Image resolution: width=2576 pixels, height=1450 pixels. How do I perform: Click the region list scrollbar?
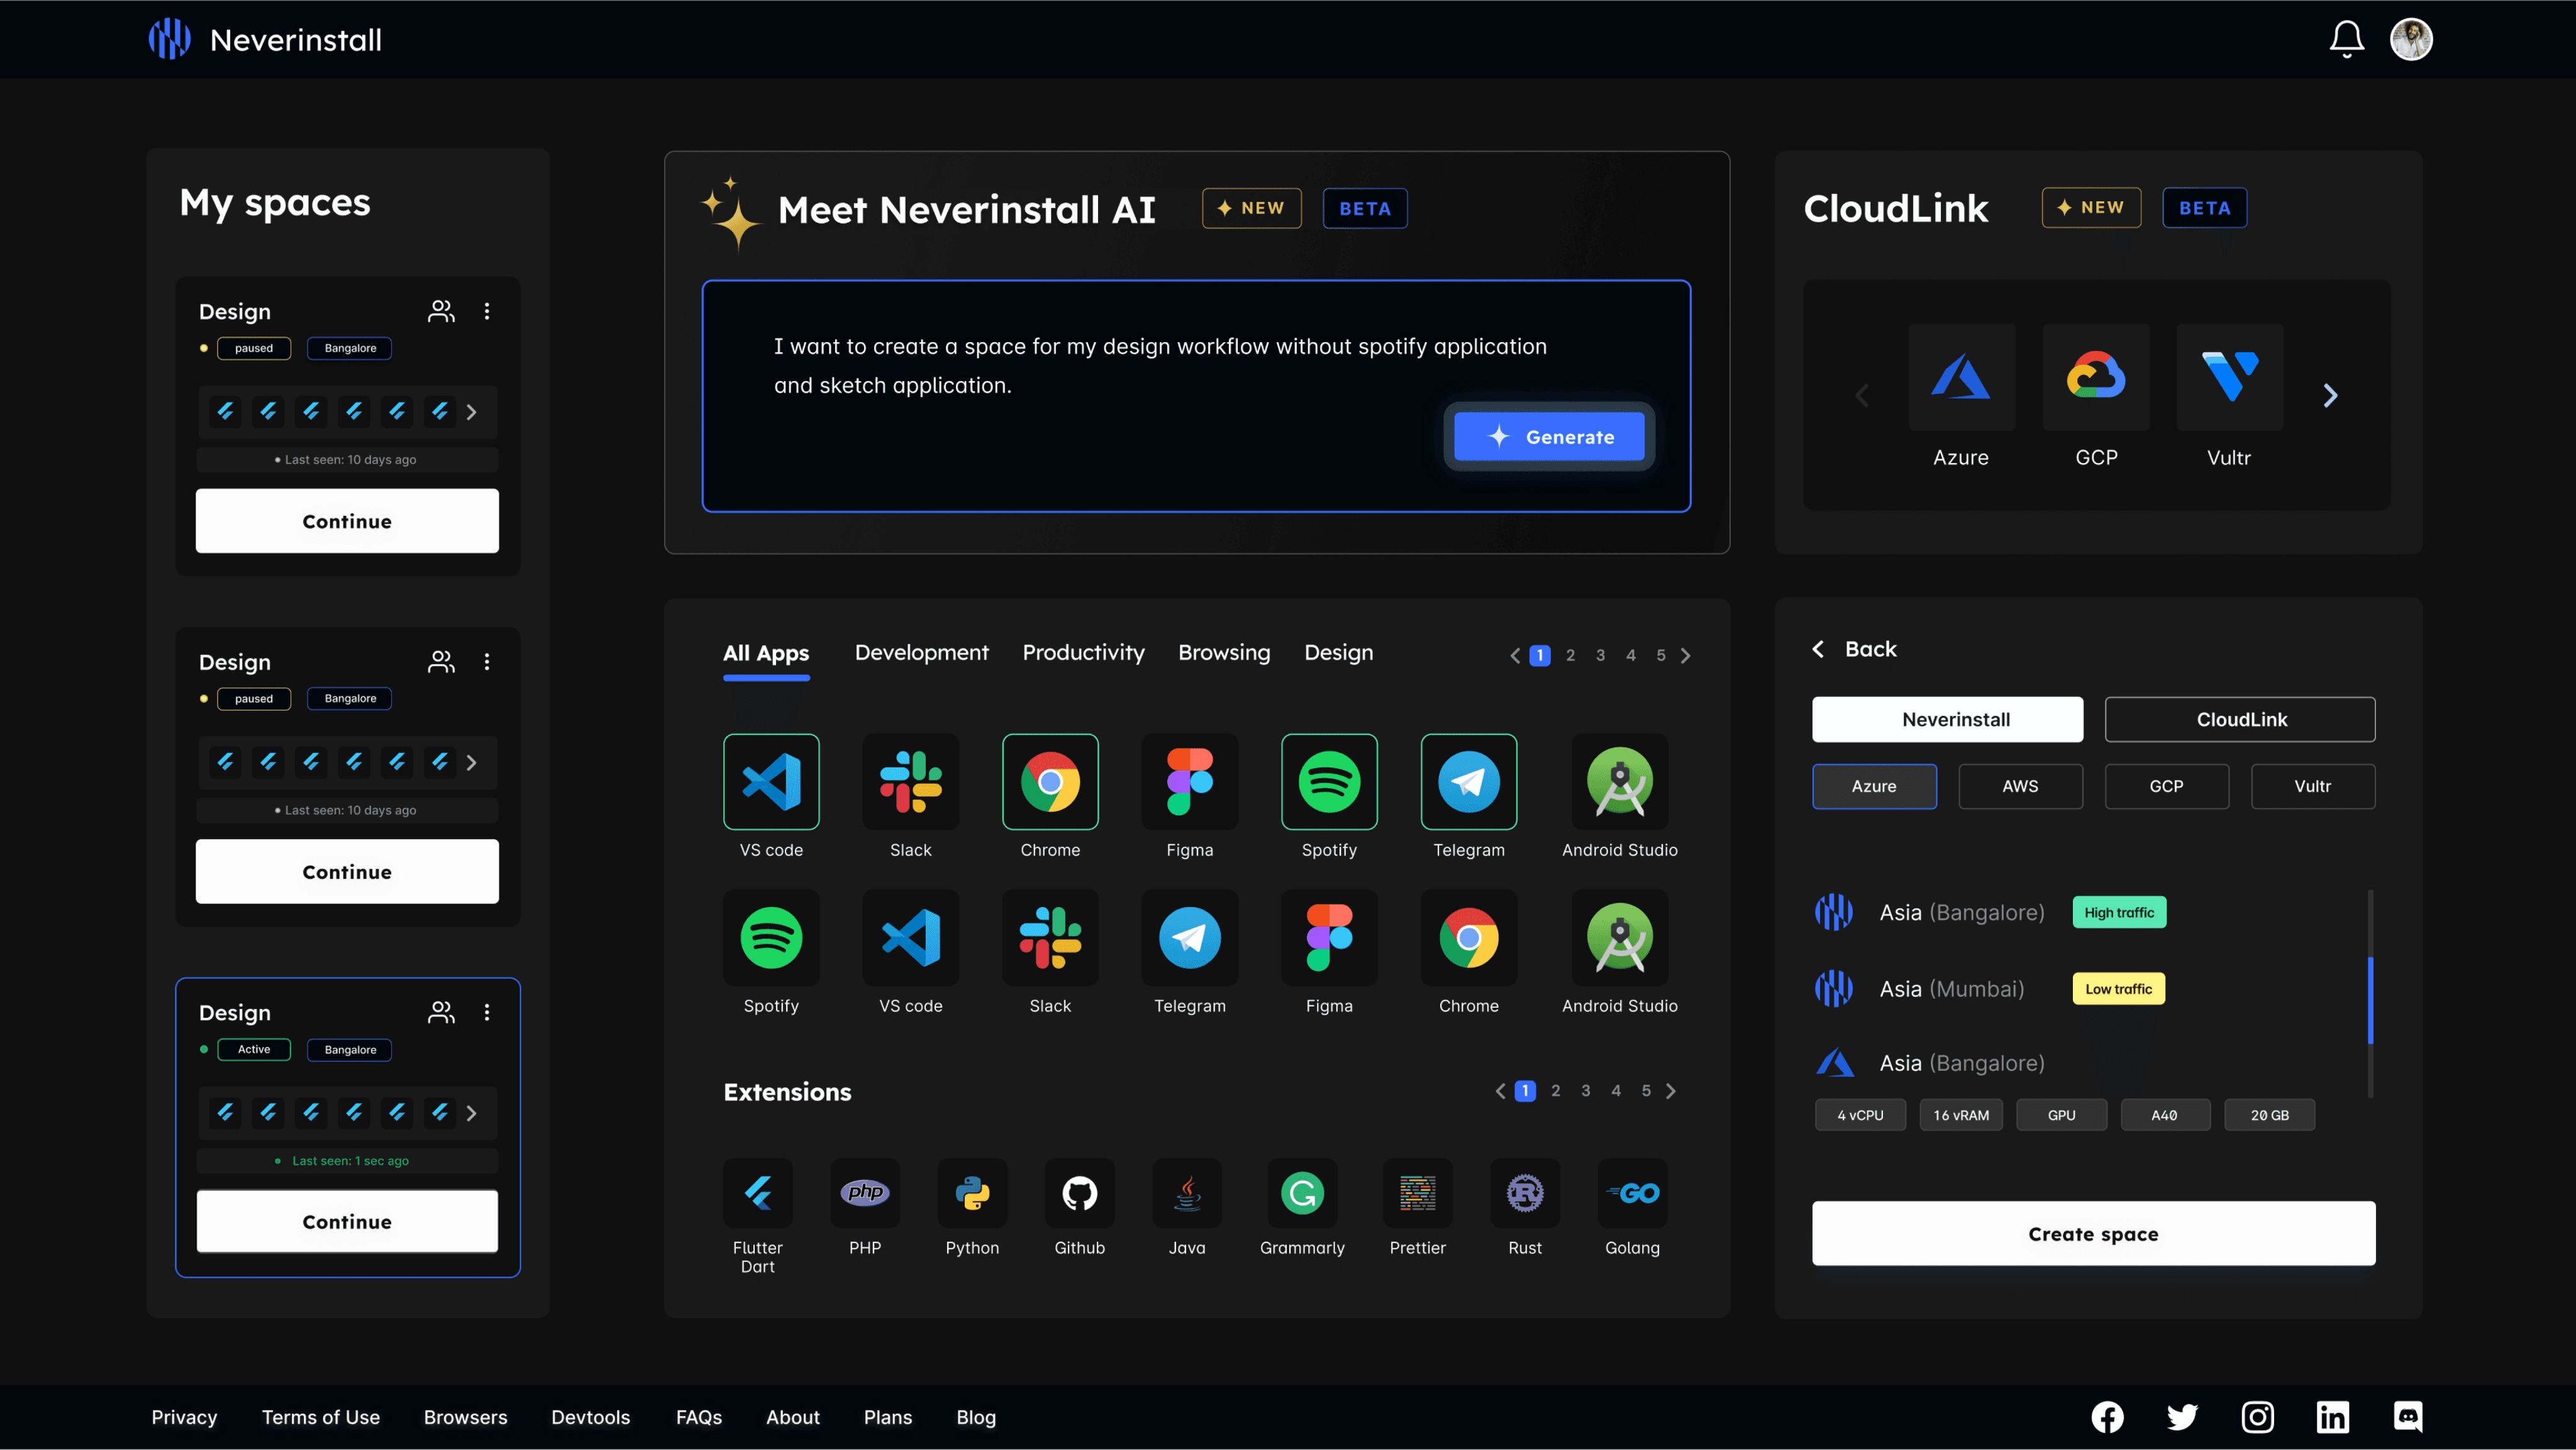click(2370, 1000)
